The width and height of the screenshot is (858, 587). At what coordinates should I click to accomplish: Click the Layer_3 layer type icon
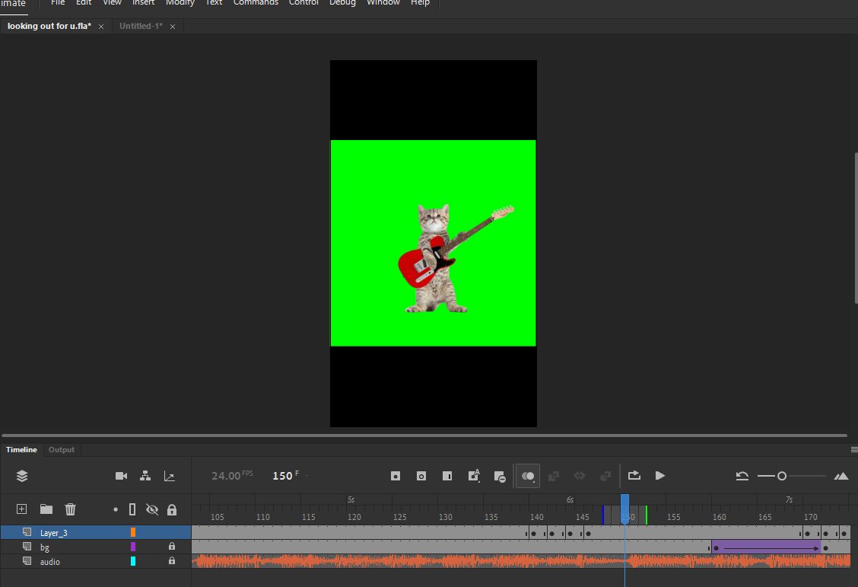pos(27,531)
